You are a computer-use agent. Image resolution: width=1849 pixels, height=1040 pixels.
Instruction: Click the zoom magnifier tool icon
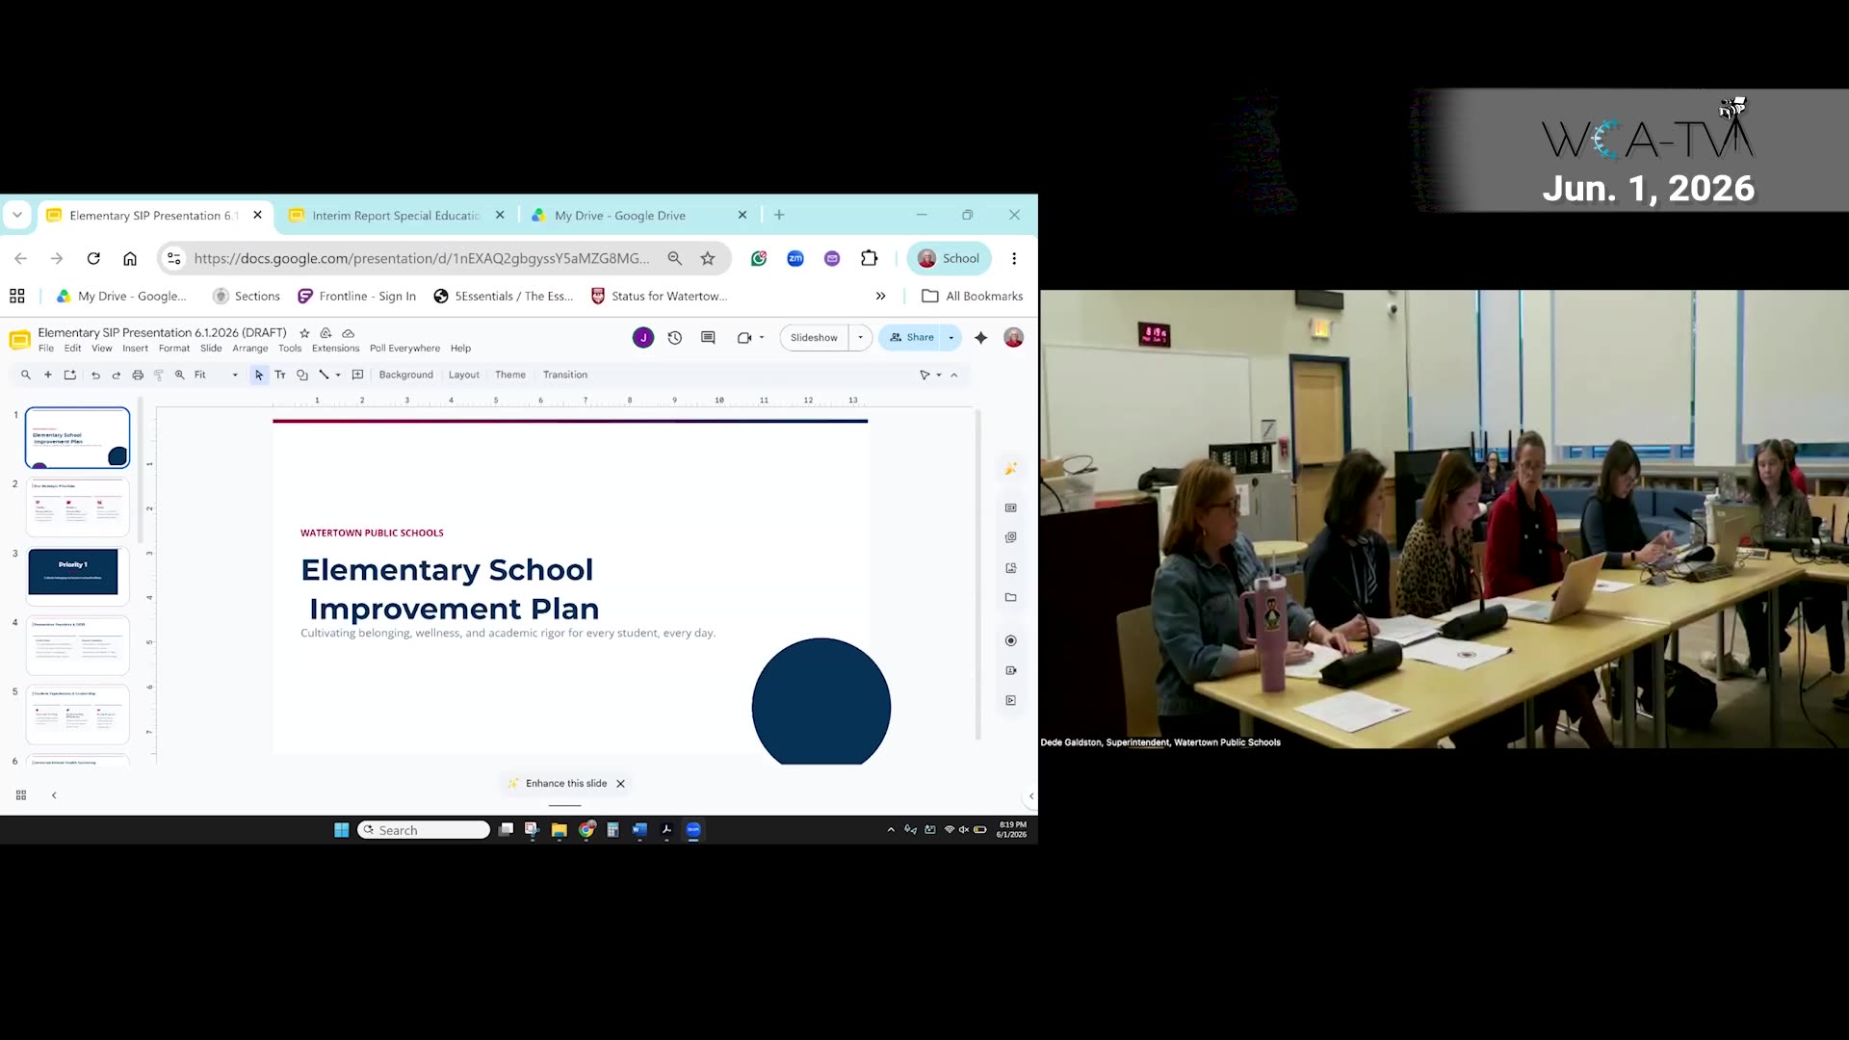pos(180,375)
